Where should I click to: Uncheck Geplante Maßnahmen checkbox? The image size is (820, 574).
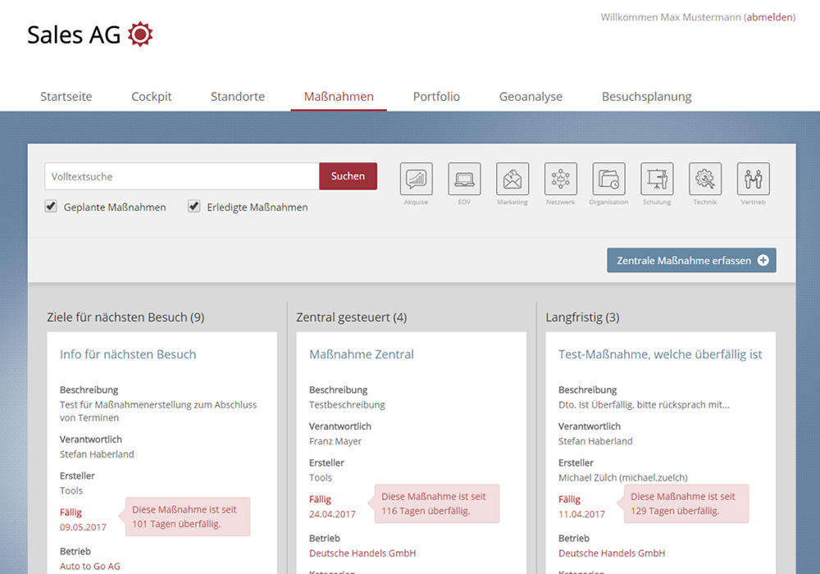[51, 207]
